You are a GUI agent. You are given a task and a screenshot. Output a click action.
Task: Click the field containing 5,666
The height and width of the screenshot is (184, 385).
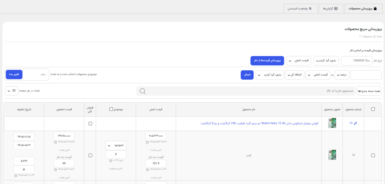coord(24,161)
